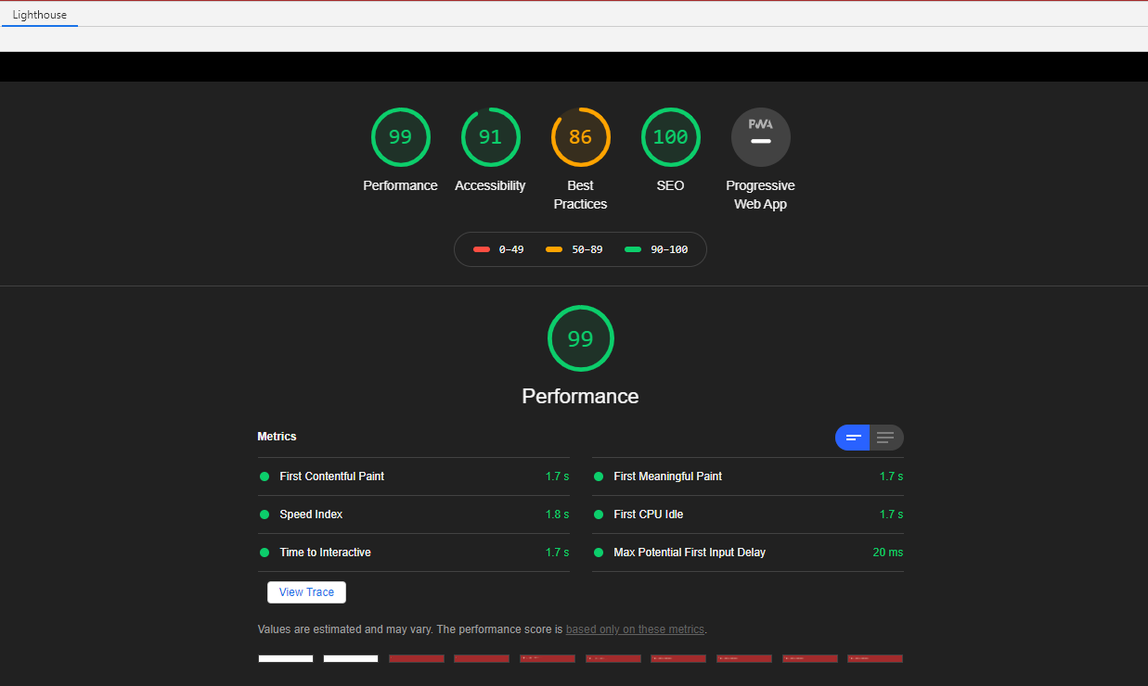The image size is (1148, 686).
Task: Jump to the Accessibility score gauge showing 91
Action: click(x=490, y=137)
